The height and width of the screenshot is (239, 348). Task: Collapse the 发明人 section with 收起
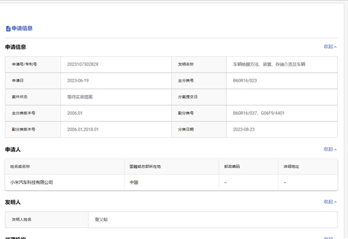pyautogui.click(x=330, y=202)
